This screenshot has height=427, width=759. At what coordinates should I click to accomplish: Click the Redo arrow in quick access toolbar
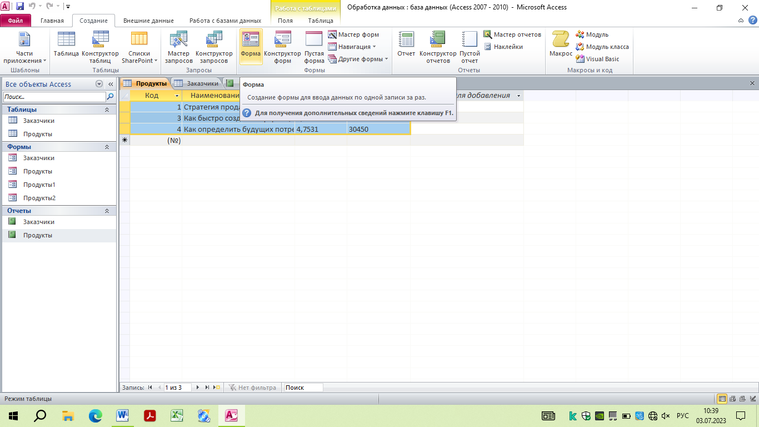coord(50,7)
